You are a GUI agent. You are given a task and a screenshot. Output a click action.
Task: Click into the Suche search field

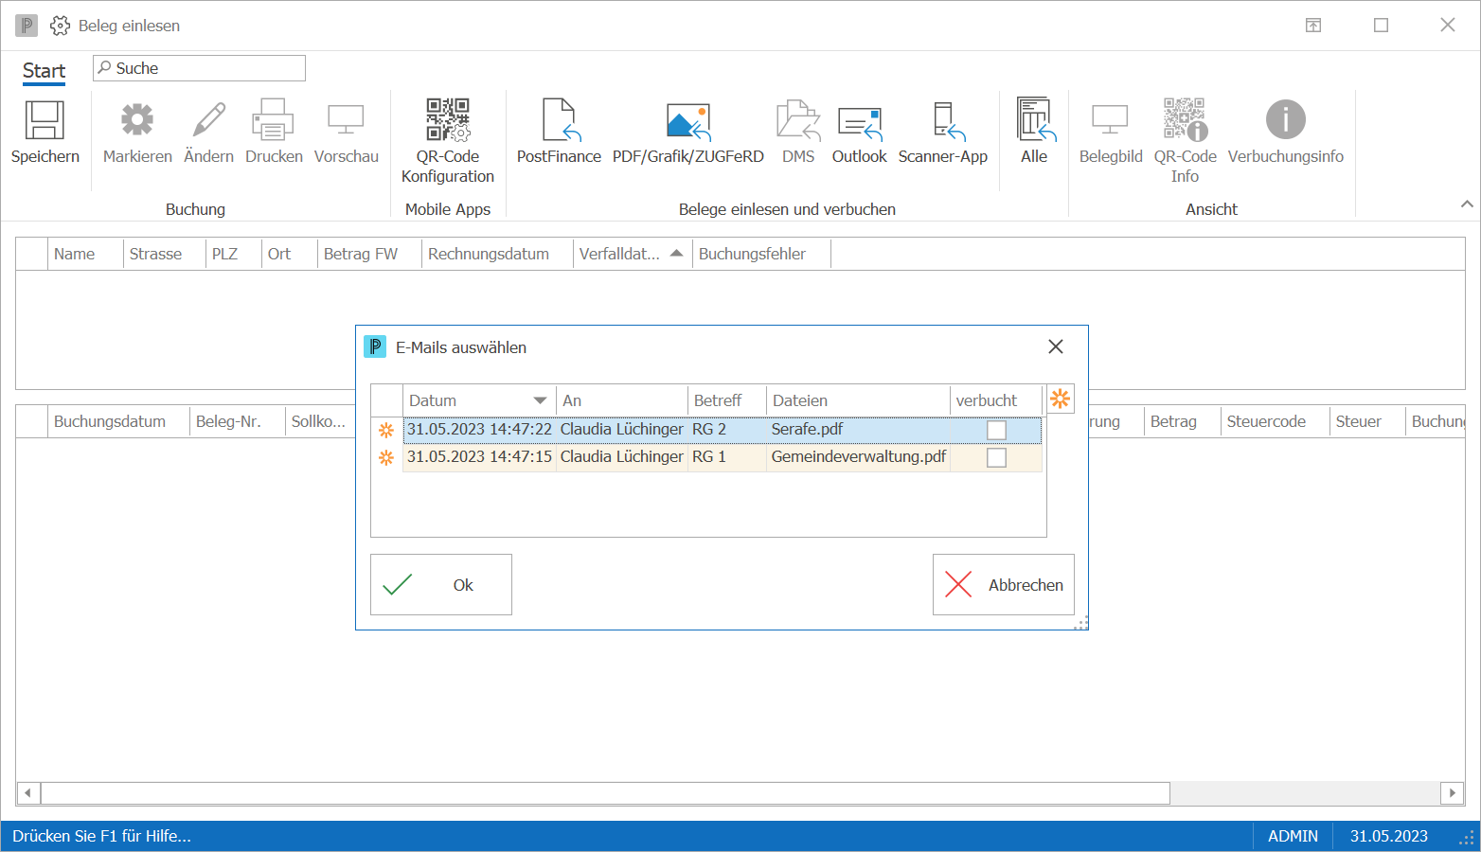[x=200, y=68]
